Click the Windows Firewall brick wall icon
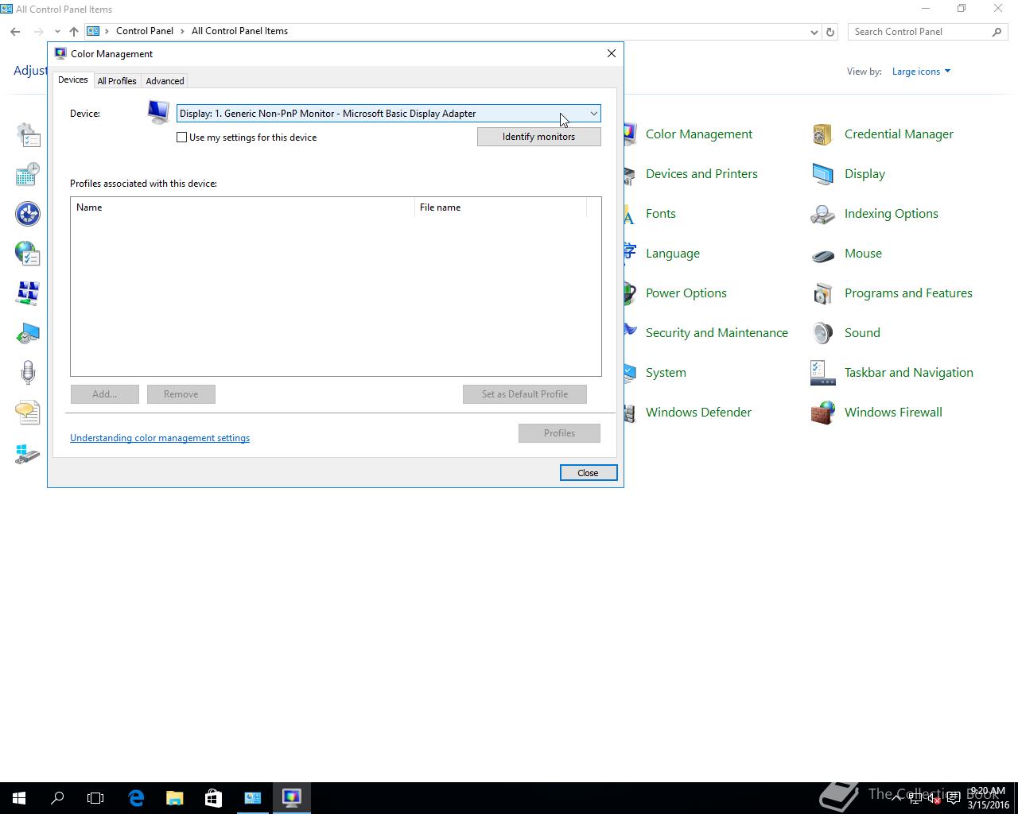Screen dimensions: 1018x814 point(822,413)
